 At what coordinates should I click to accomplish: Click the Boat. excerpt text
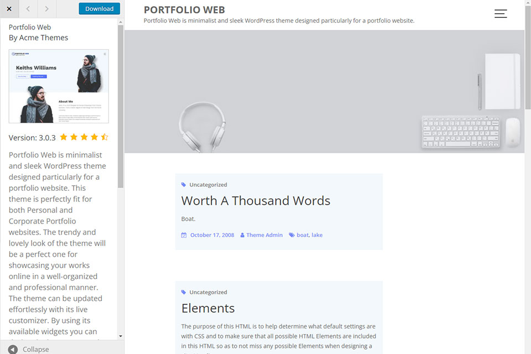pos(188,219)
